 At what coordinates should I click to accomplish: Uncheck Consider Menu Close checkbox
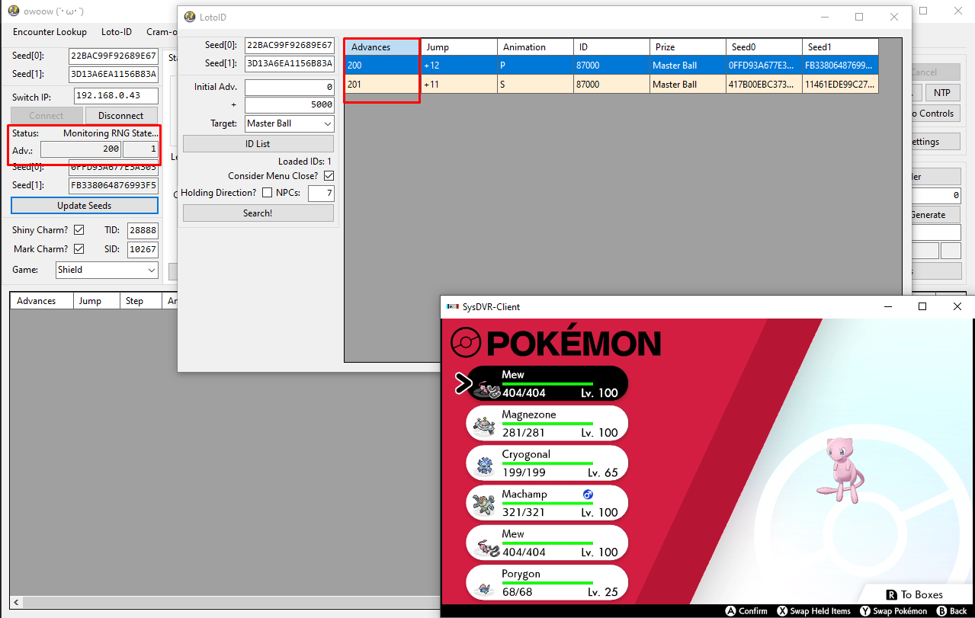(x=329, y=176)
